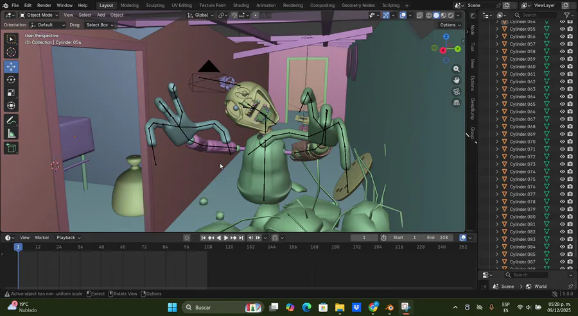Viewport: 578px width, 316px height.
Task: Select the Select Box tool icon
Action: click(11, 39)
